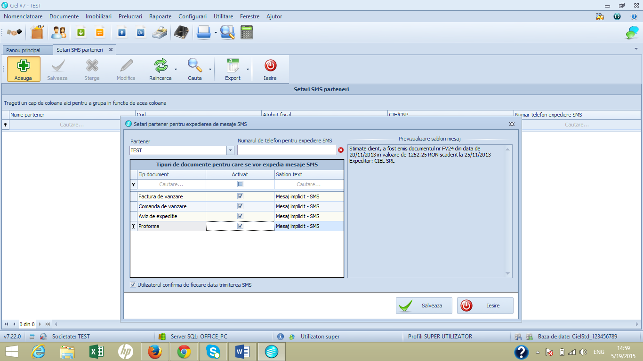Image resolution: width=643 pixels, height=361 pixels.
Task: Click the red clear icon beside phone field
Action: [x=341, y=150]
